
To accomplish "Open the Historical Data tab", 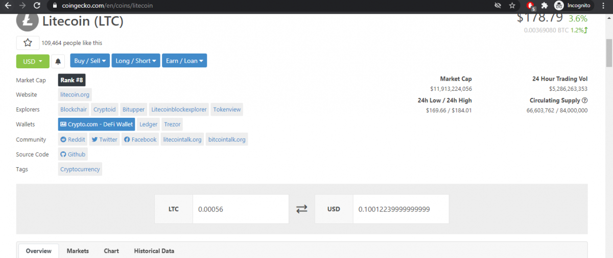I will (154, 251).
